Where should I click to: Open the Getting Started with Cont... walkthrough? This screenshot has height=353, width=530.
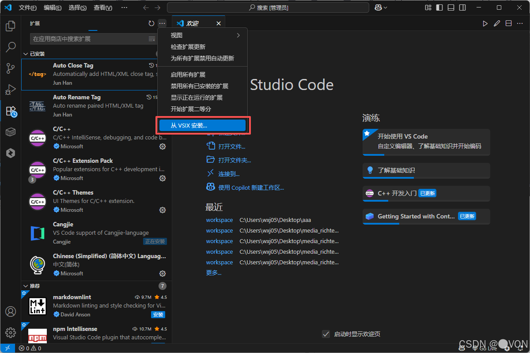[426, 216]
